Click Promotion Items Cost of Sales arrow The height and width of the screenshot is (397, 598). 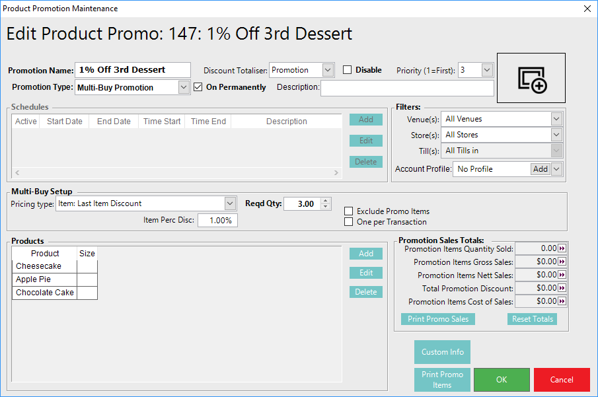click(562, 301)
